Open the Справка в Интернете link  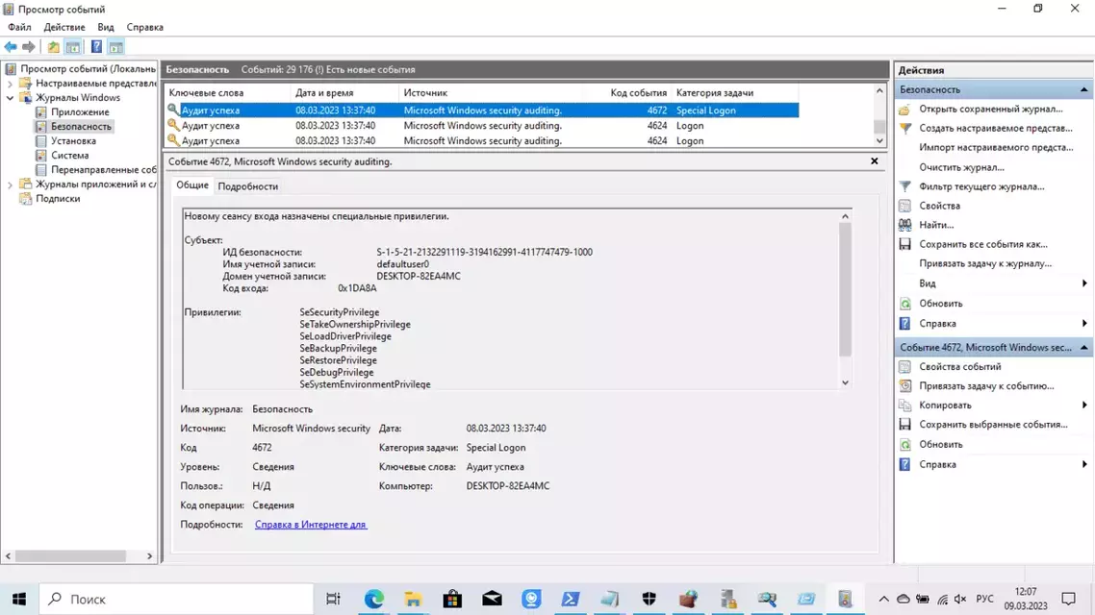310,525
